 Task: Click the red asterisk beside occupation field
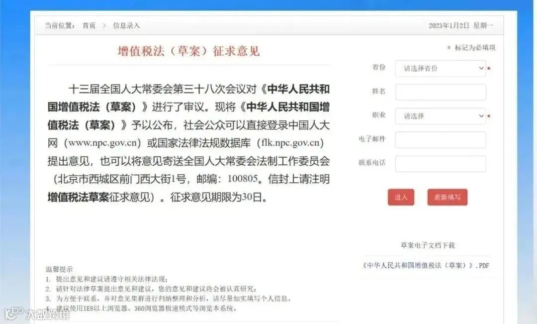tap(489, 116)
